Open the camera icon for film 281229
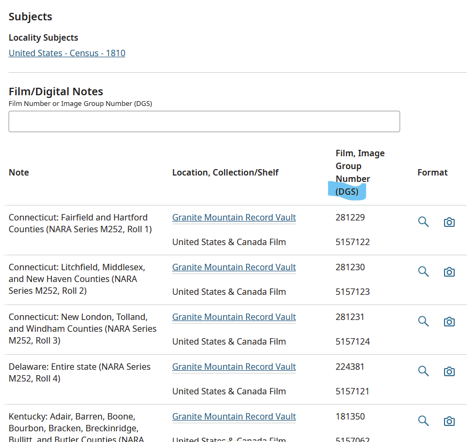The width and height of the screenshot is (467, 442). pyautogui.click(x=449, y=222)
